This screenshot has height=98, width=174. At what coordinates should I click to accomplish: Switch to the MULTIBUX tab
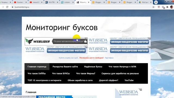pyautogui.click(x=51, y=2)
